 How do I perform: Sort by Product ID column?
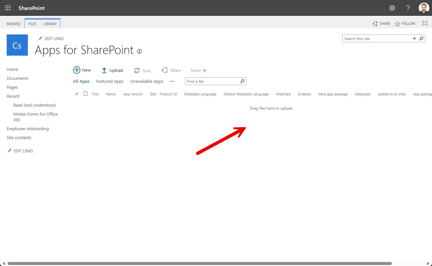[168, 94]
